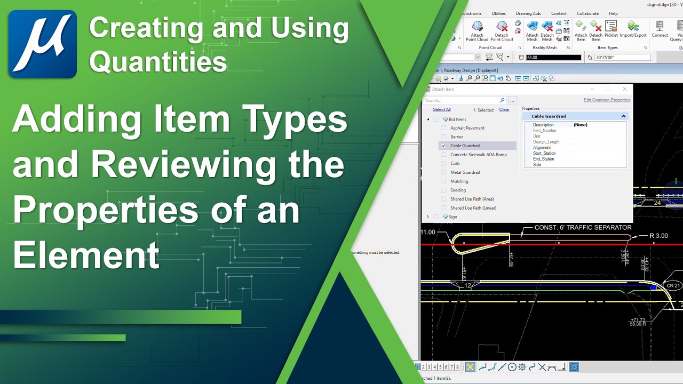Toggle the AccuSnap yellow X button
Screen dimensions: 683x384
click(470, 367)
